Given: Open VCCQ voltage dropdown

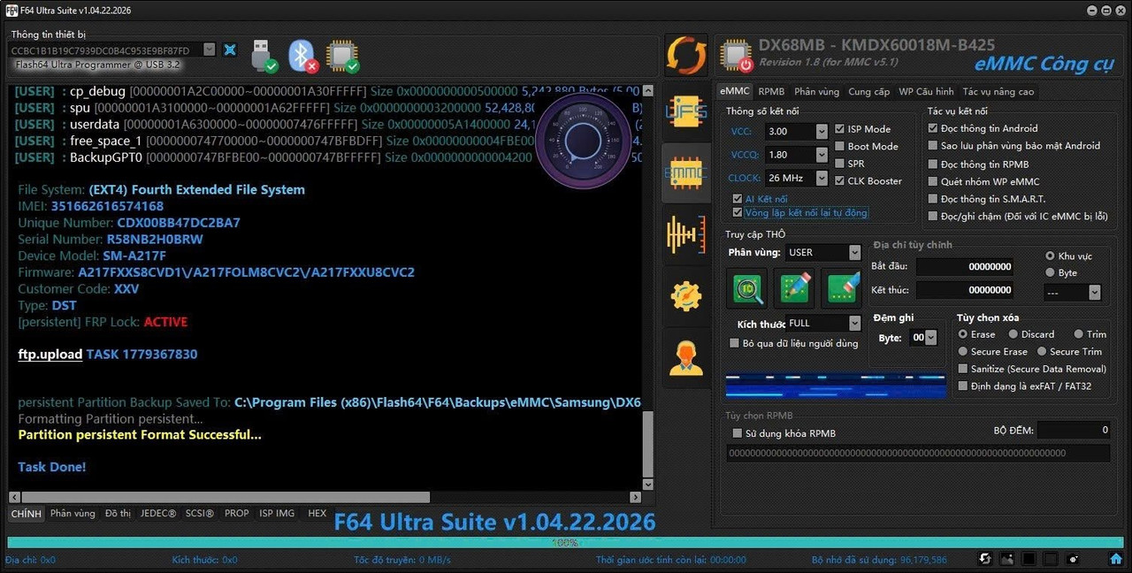Looking at the screenshot, I should 822,155.
